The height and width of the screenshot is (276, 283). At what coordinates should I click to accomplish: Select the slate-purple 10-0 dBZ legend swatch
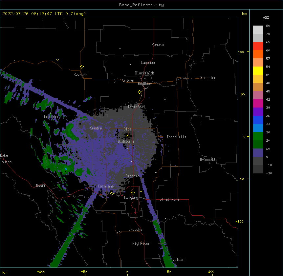point(258,153)
